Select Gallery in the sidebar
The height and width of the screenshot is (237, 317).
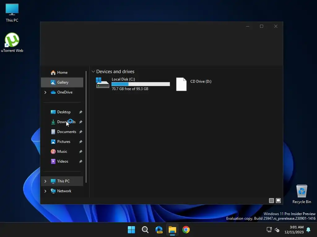(62, 82)
